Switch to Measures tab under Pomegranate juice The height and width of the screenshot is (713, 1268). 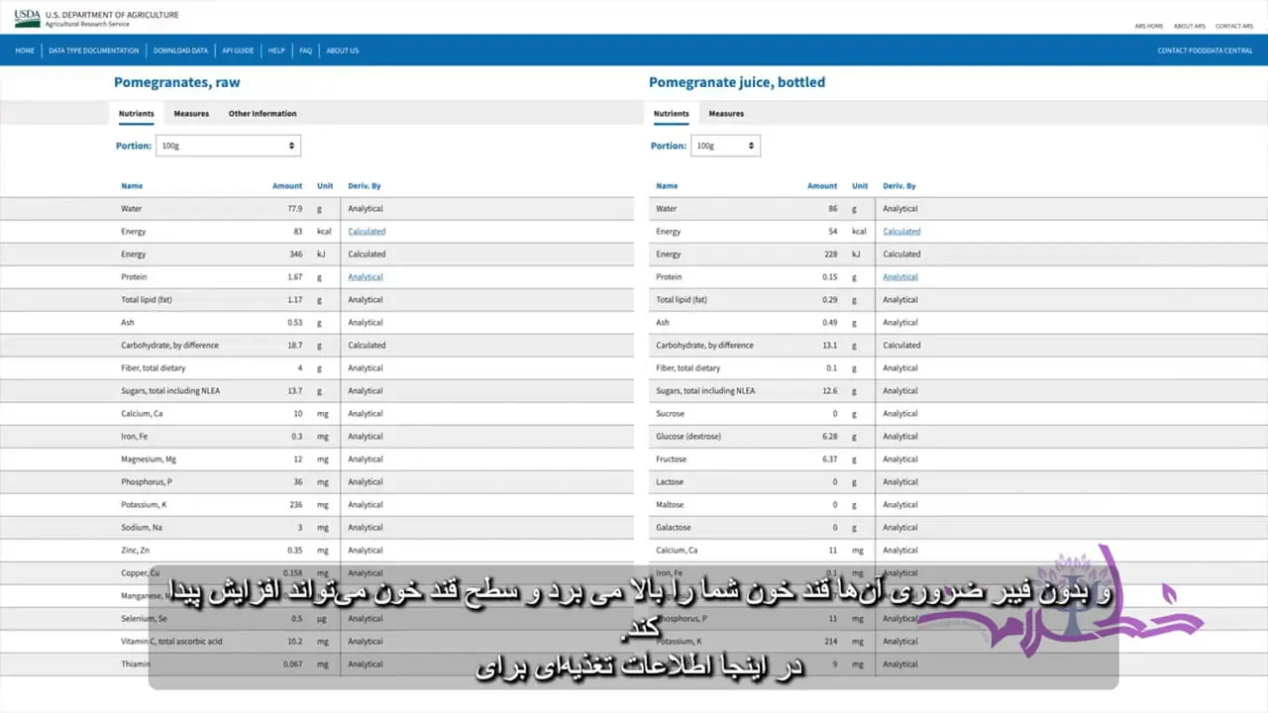pos(726,114)
